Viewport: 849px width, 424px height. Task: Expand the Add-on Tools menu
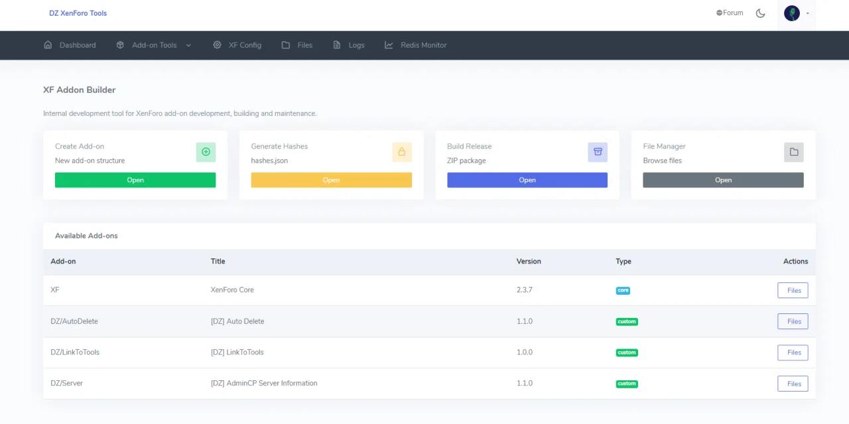(154, 45)
